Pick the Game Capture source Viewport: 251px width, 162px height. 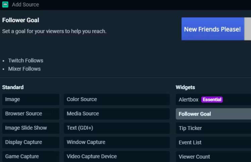31,156
